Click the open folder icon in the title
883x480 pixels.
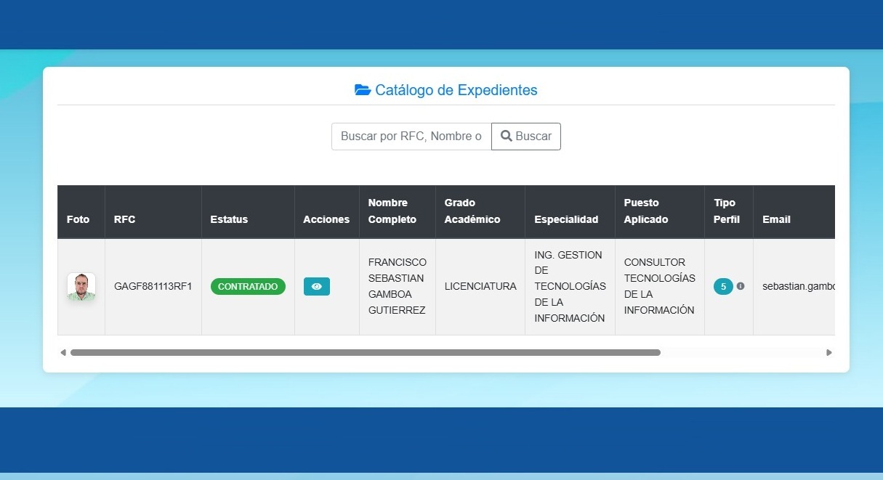click(x=362, y=90)
